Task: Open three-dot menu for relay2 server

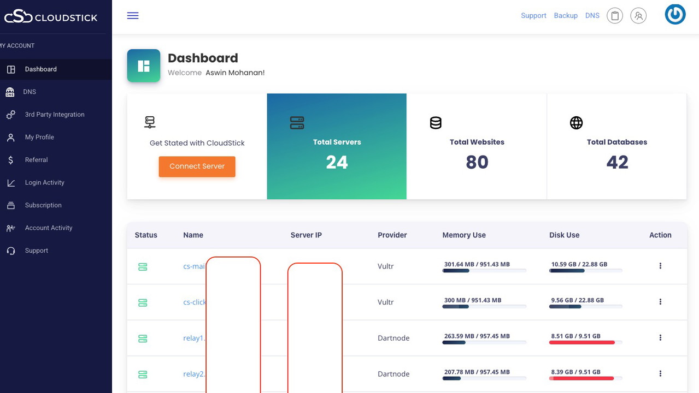Action: point(660,374)
